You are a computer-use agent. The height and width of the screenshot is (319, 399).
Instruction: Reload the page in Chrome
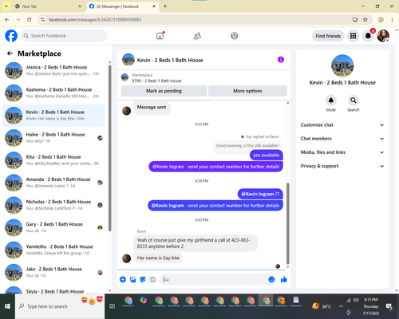[30, 19]
